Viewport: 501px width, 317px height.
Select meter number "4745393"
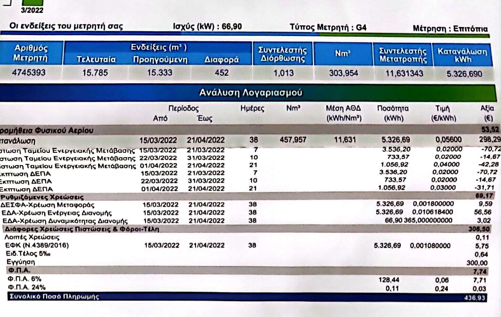pos(29,73)
